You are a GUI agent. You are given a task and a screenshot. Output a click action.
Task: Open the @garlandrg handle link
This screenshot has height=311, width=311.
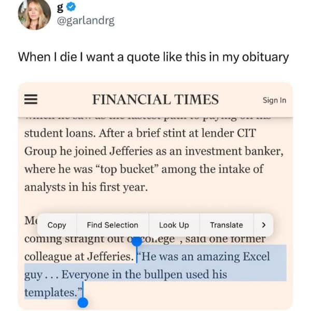tap(86, 21)
